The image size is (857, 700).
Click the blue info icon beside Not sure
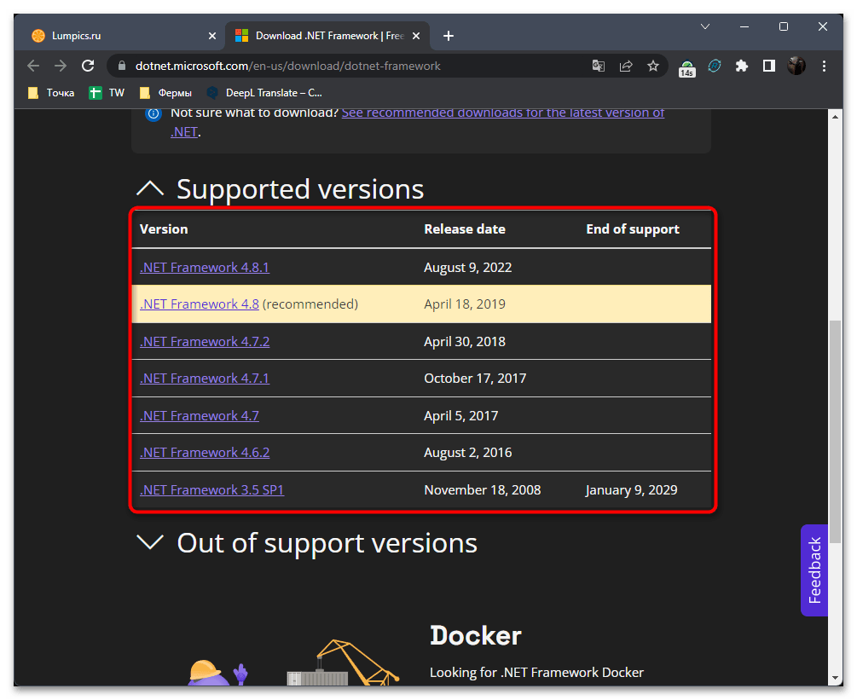(153, 113)
